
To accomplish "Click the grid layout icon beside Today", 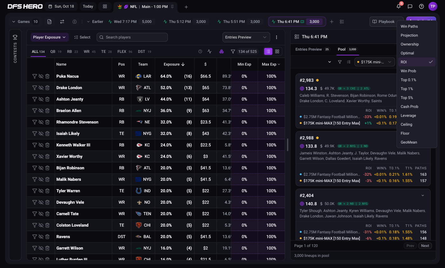I will [105, 6].
